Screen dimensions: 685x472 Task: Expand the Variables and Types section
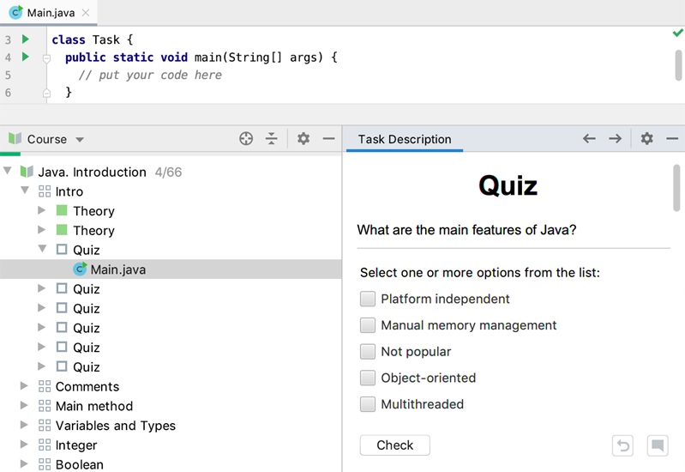click(x=24, y=425)
